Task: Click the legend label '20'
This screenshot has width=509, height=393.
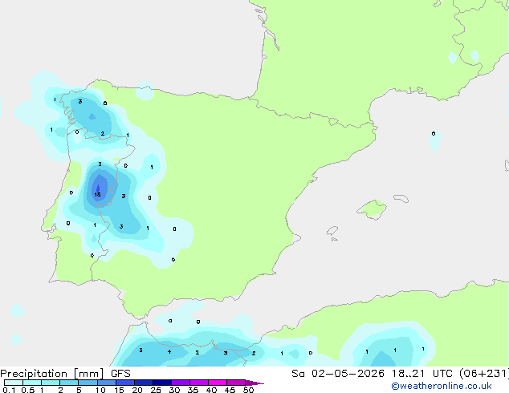Action: pyautogui.click(x=137, y=390)
